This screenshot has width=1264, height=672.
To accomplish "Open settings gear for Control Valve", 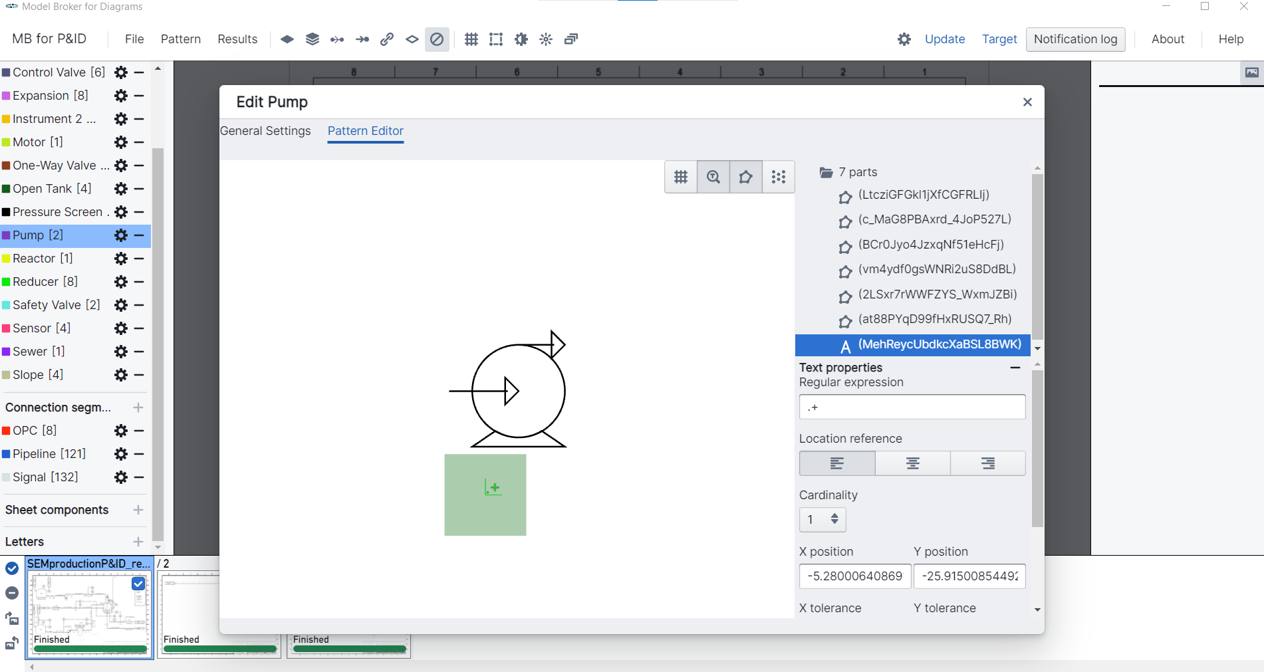I will point(121,72).
